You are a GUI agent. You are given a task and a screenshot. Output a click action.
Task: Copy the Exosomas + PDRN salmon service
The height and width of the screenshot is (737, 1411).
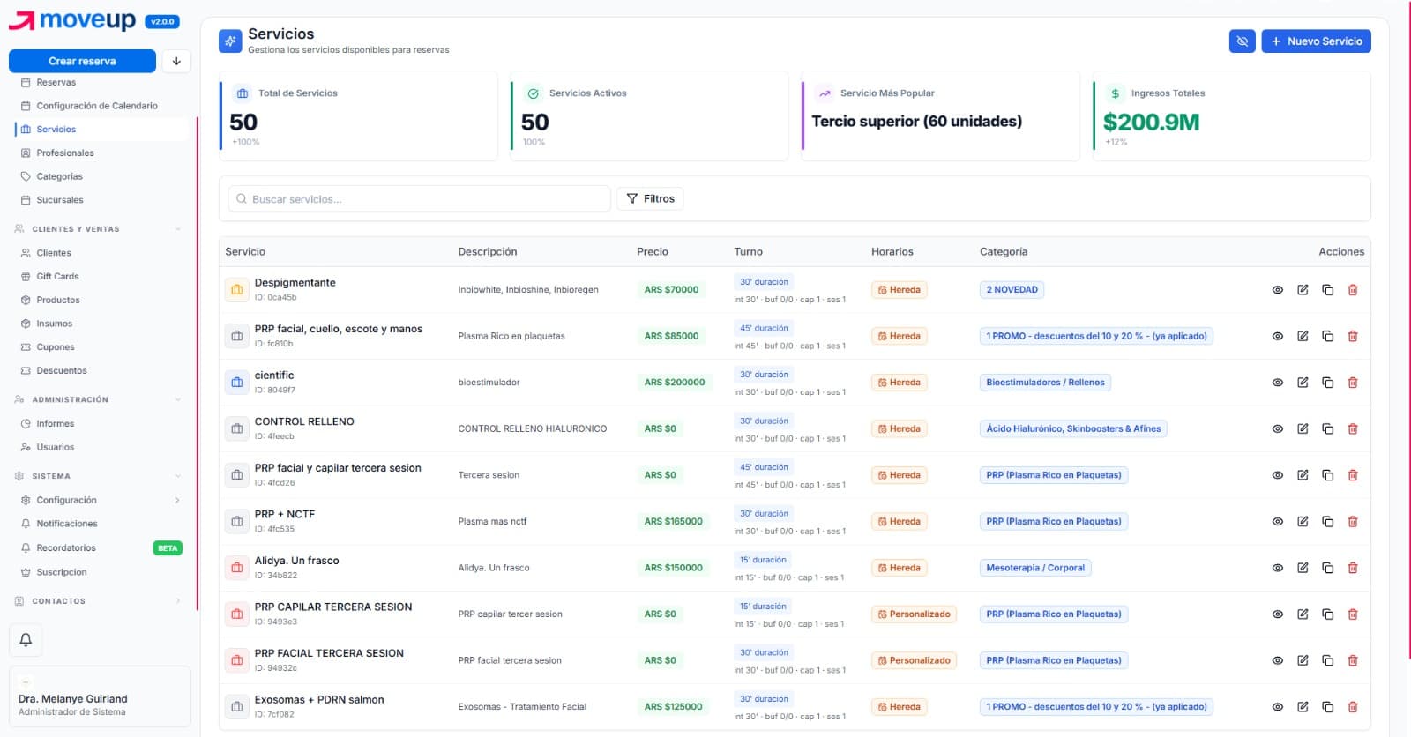click(x=1327, y=707)
